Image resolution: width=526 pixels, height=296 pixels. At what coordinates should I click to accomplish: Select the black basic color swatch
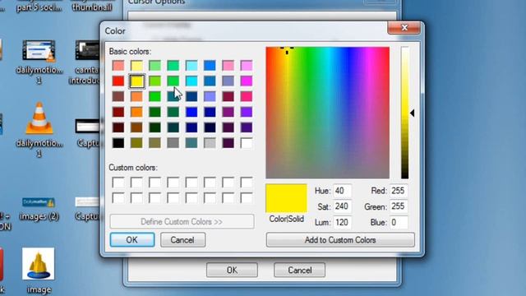(118, 143)
